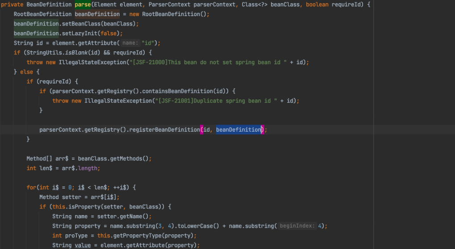Screen dimensions: 455x249
Task: Click the name: parameter hint
Action: click(x=130, y=43)
